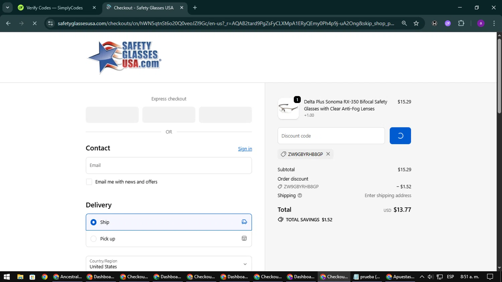The image size is (502, 282).
Task: Click the scrollbar down arrow
Action: coord(499,268)
